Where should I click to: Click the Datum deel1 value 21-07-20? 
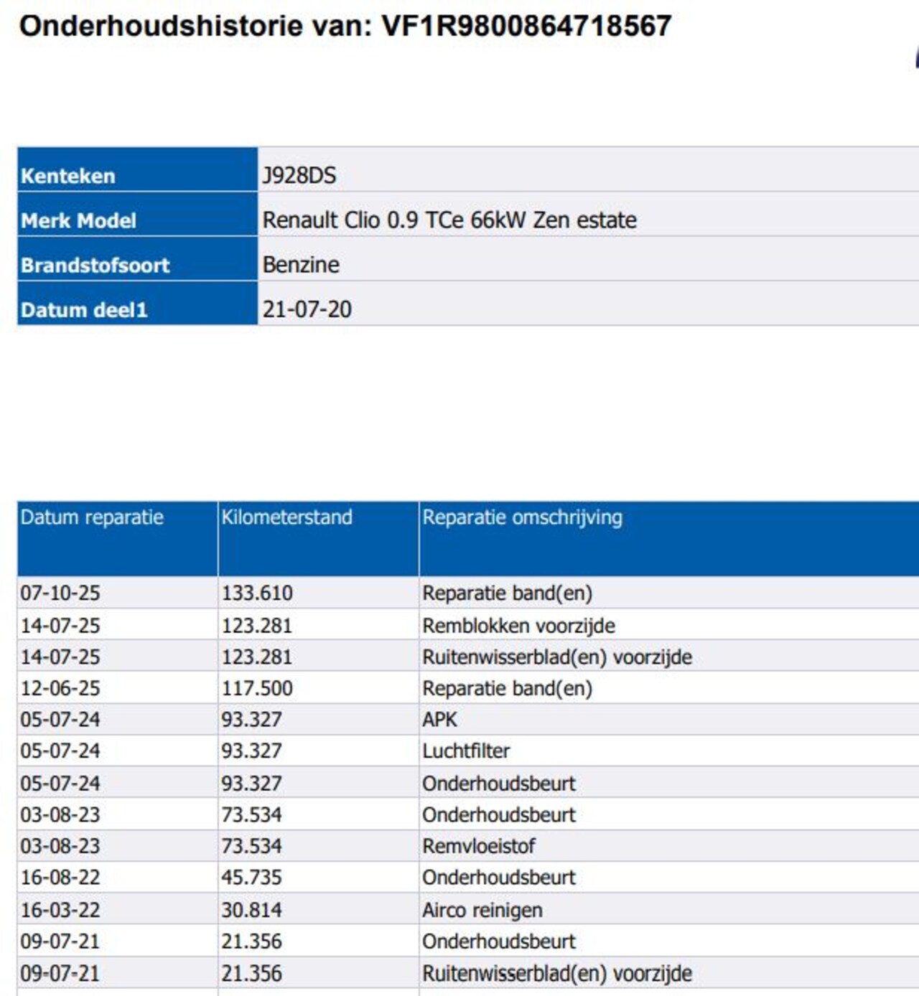pos(307,309)
